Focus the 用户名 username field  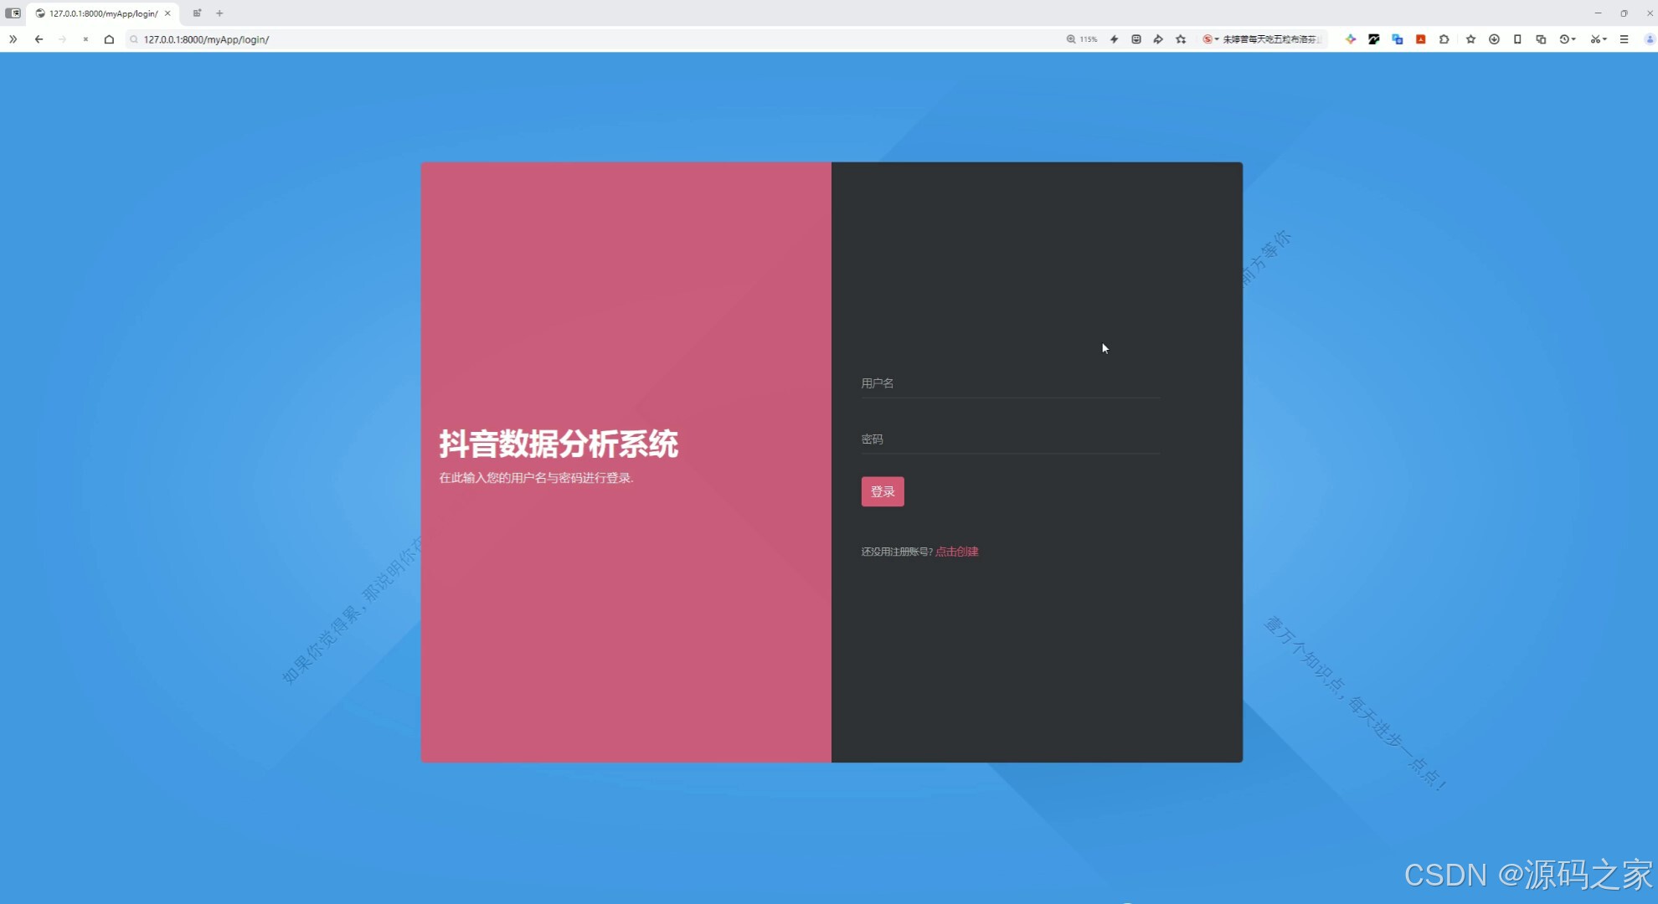(x=1010, y=383)
